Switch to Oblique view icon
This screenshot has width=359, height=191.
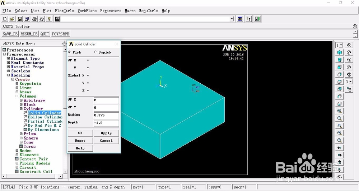click(340, 60)
